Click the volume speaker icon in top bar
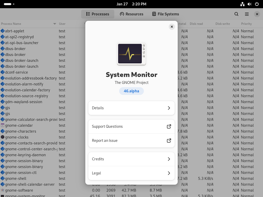The width and height of the screenshot is (263, 197). coord(250,4)
